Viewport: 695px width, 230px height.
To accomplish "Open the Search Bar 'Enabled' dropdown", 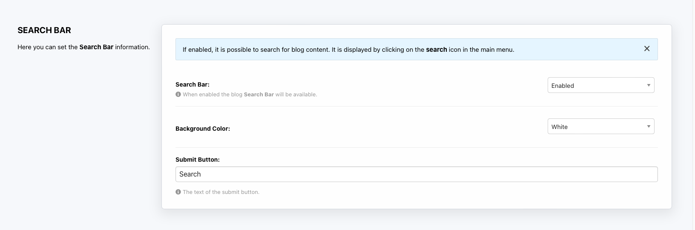I will click(x=596, y=85).
